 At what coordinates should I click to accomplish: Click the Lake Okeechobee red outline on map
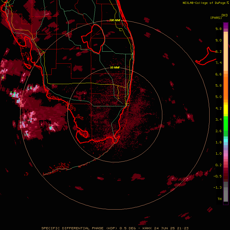[93, 39]
